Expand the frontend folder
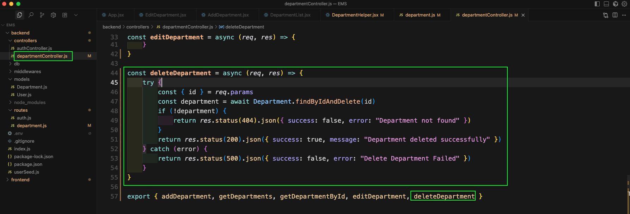The image size is (630, 214). (20, 180)
